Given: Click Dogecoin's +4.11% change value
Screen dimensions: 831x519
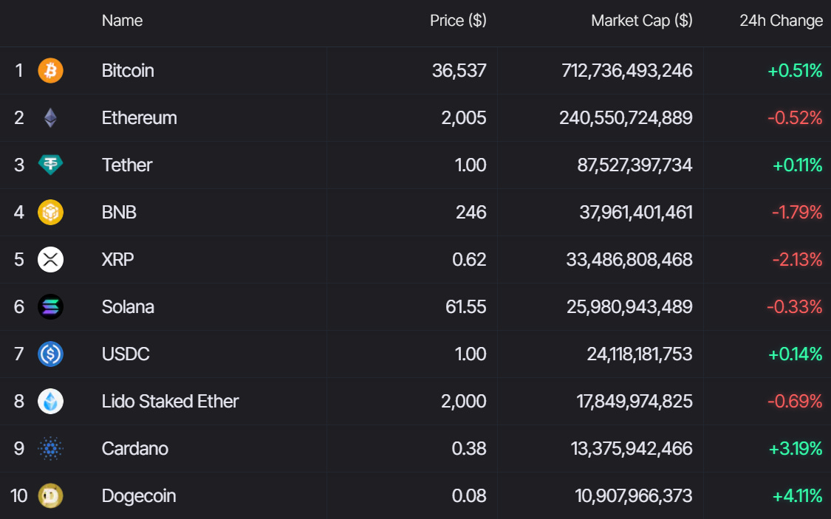Looking at the screenshot, I should 797,495.
